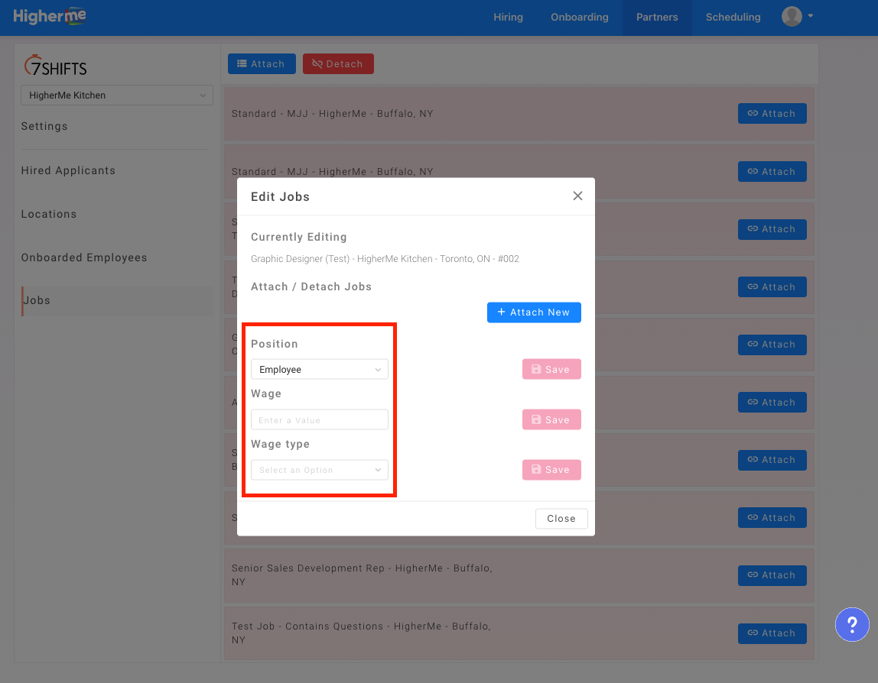Image resolution: width=878 pixels, height=683 pixels.
Task: Switch to the Hiring tab
Action: [x=508, y=17]
